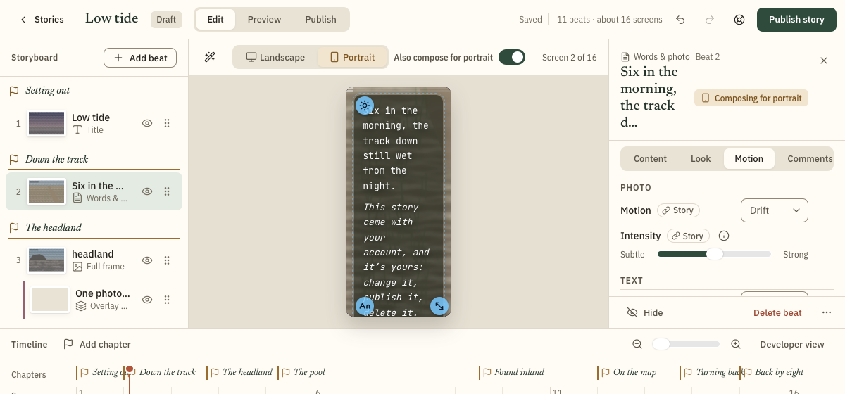This screenshot has width=845, height=394.
Task: Open the Comments tab
Action: (809, 159)
